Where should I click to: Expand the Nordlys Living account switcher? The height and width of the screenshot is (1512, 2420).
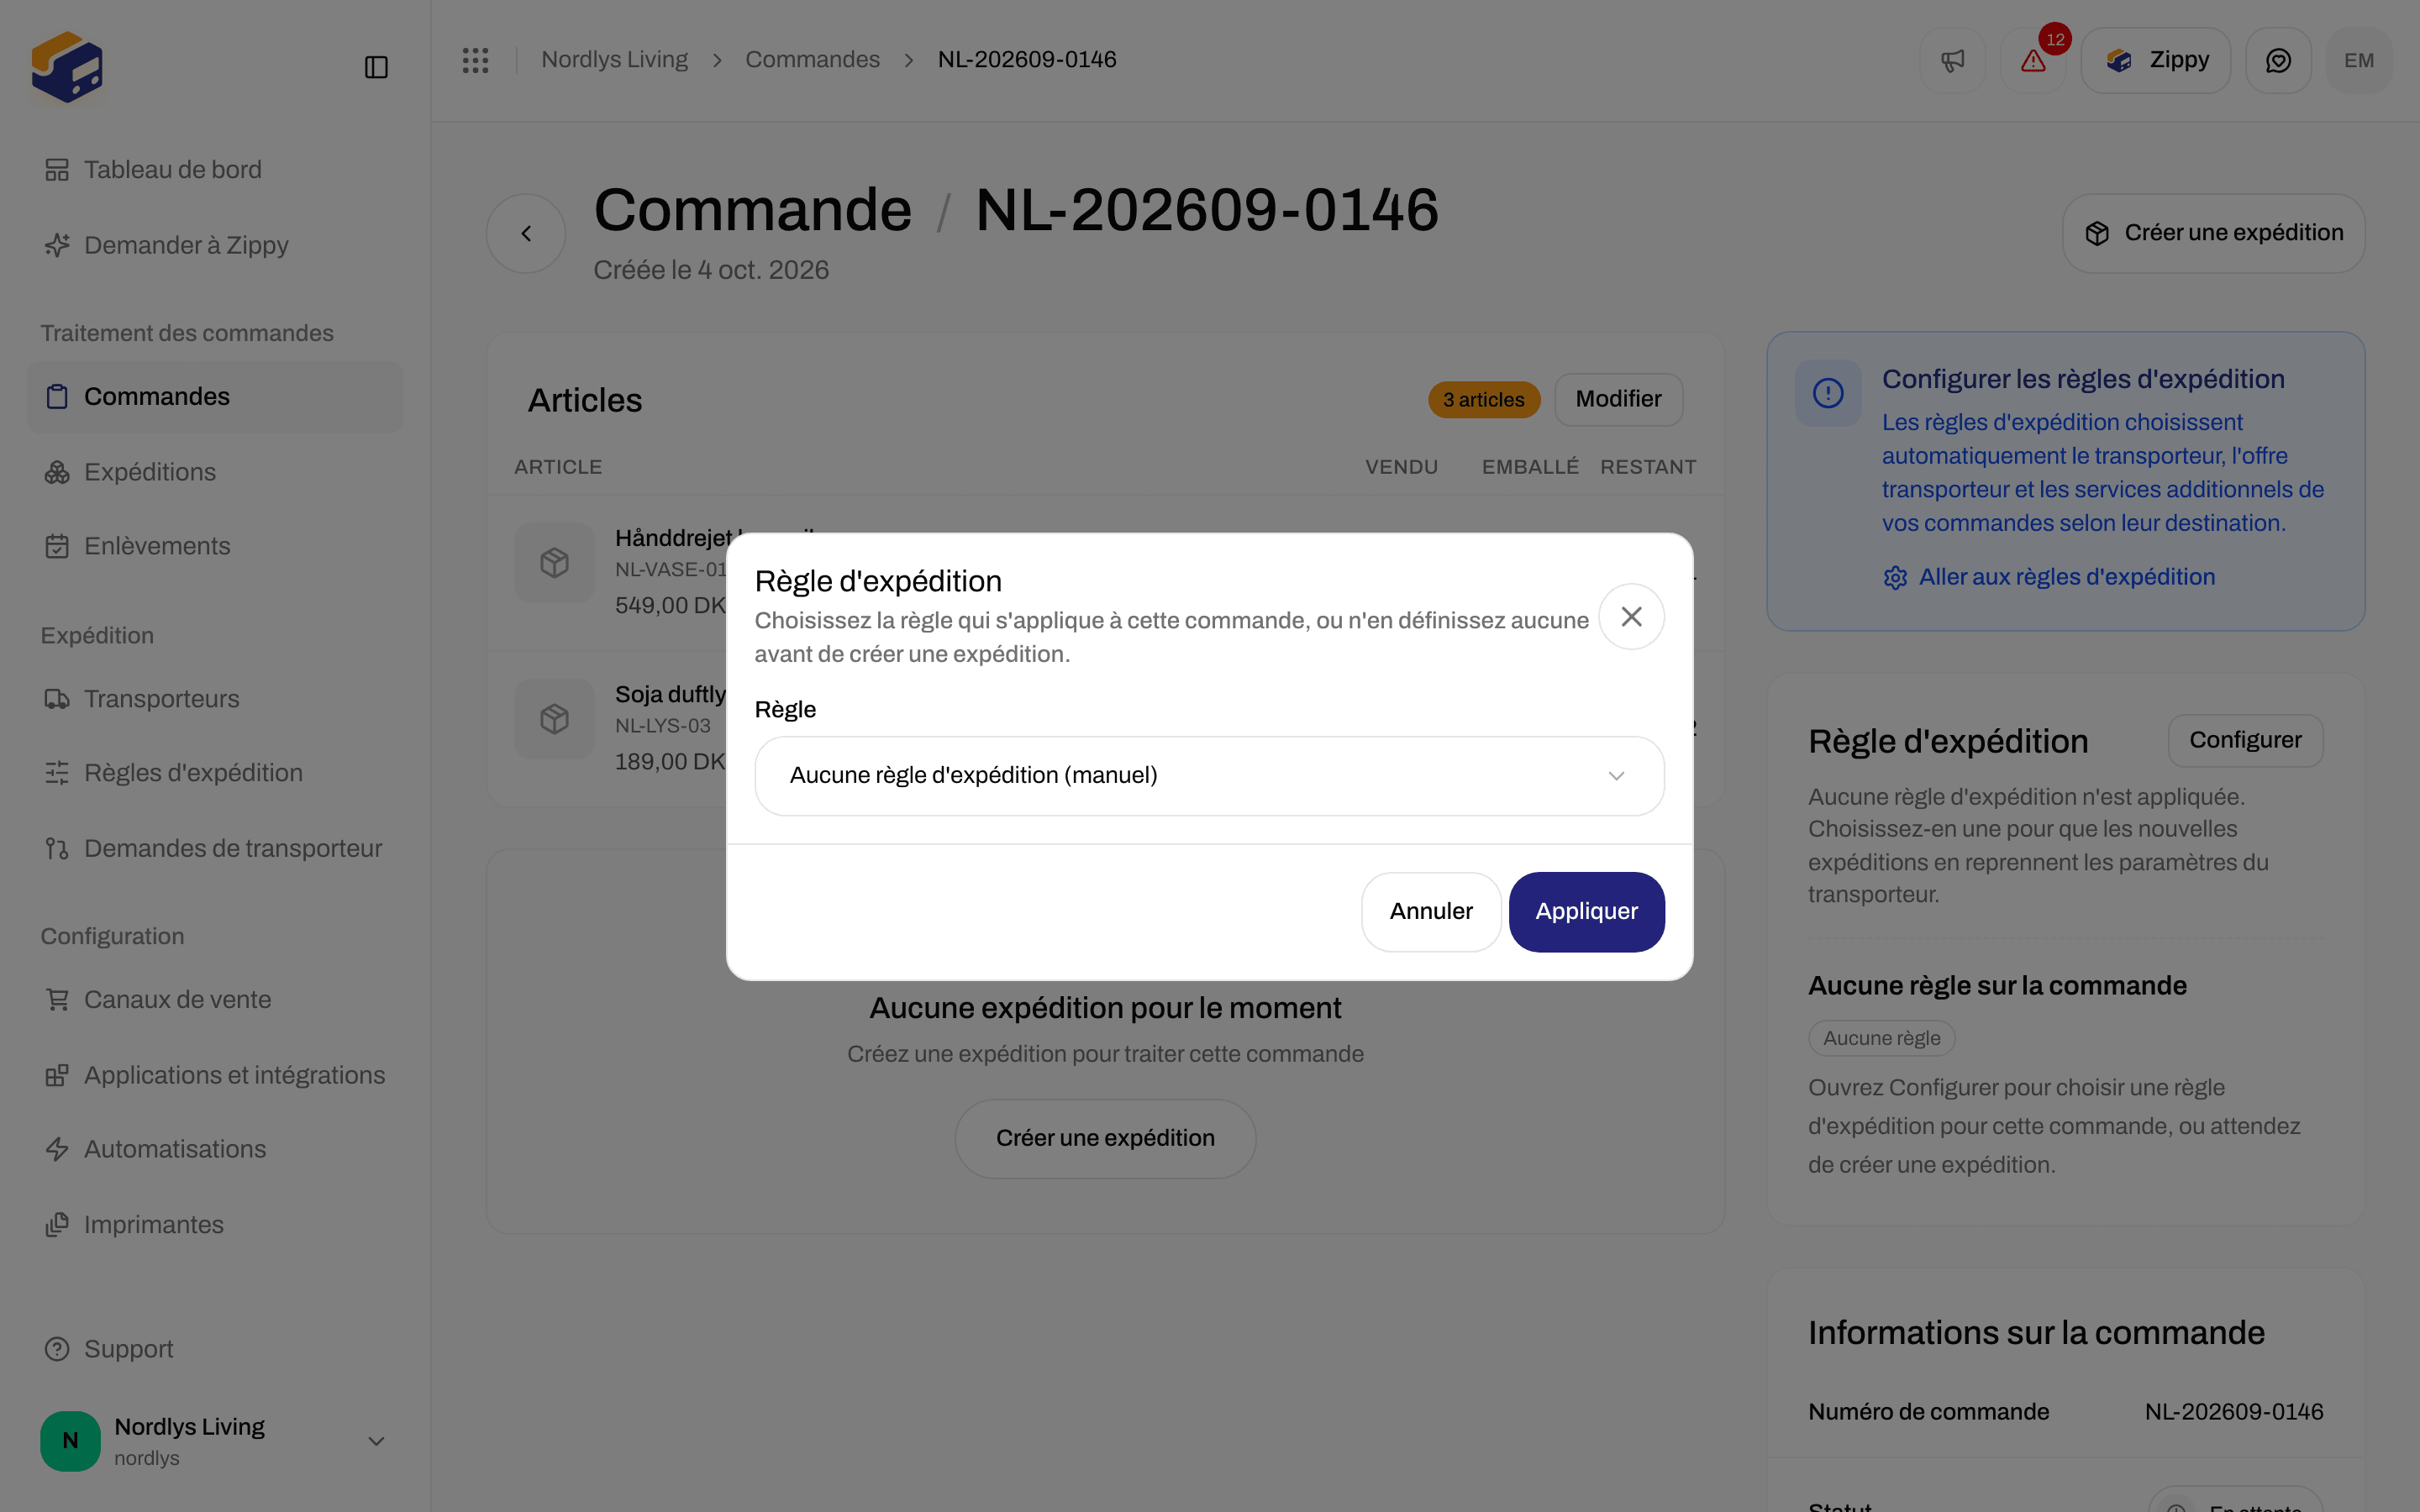215,1441
